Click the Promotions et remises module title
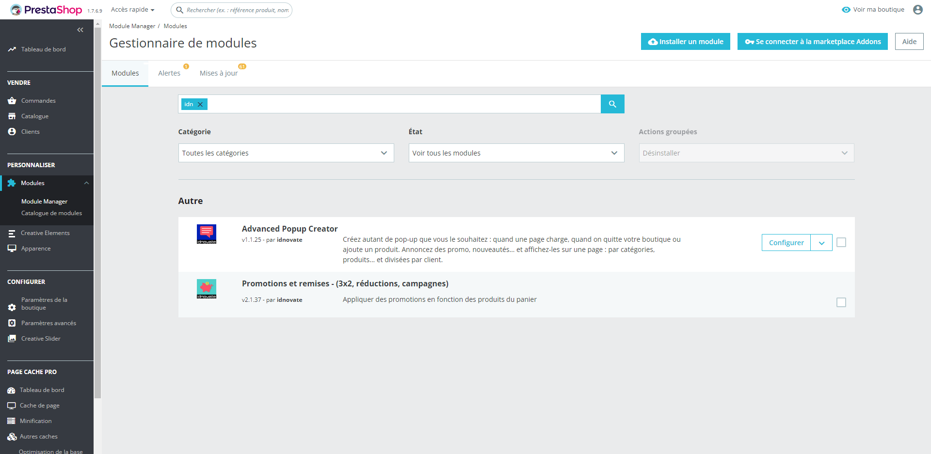 pyautogui.click(x=345, y=283)
